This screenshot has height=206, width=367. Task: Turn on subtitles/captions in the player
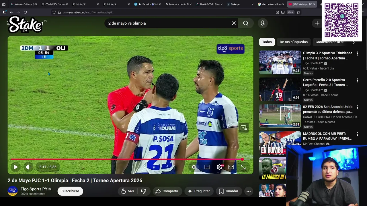click(207, 167)
